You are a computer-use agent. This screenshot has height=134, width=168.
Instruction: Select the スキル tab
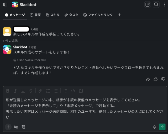52,15
